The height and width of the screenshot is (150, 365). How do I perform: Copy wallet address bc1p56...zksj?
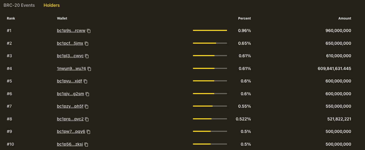point(86,145)
